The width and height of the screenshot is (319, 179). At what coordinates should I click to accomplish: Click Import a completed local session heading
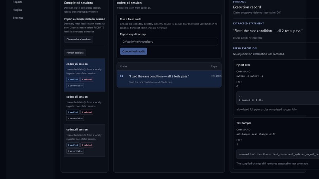pos(84,19)
